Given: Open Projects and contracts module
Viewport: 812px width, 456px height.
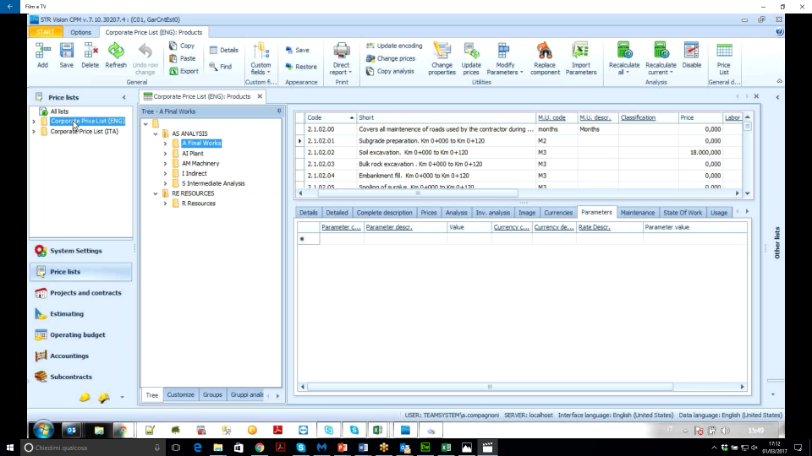Looking at the screenshot, I should [x=81, y=293].
